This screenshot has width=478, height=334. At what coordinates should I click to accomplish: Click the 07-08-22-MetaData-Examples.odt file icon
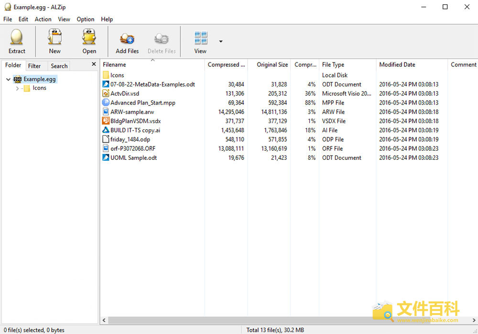106,84
